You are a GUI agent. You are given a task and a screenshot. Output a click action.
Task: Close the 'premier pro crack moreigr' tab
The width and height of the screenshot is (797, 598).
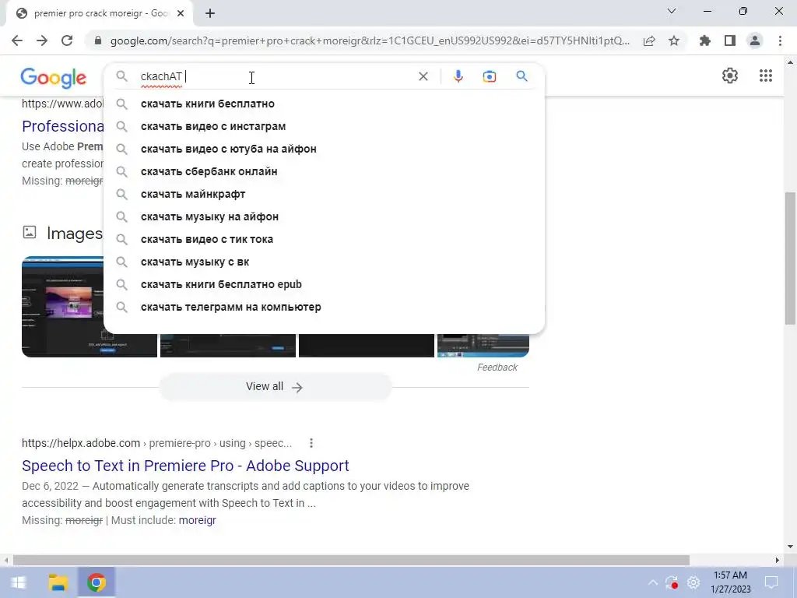(x=181, y=13)
